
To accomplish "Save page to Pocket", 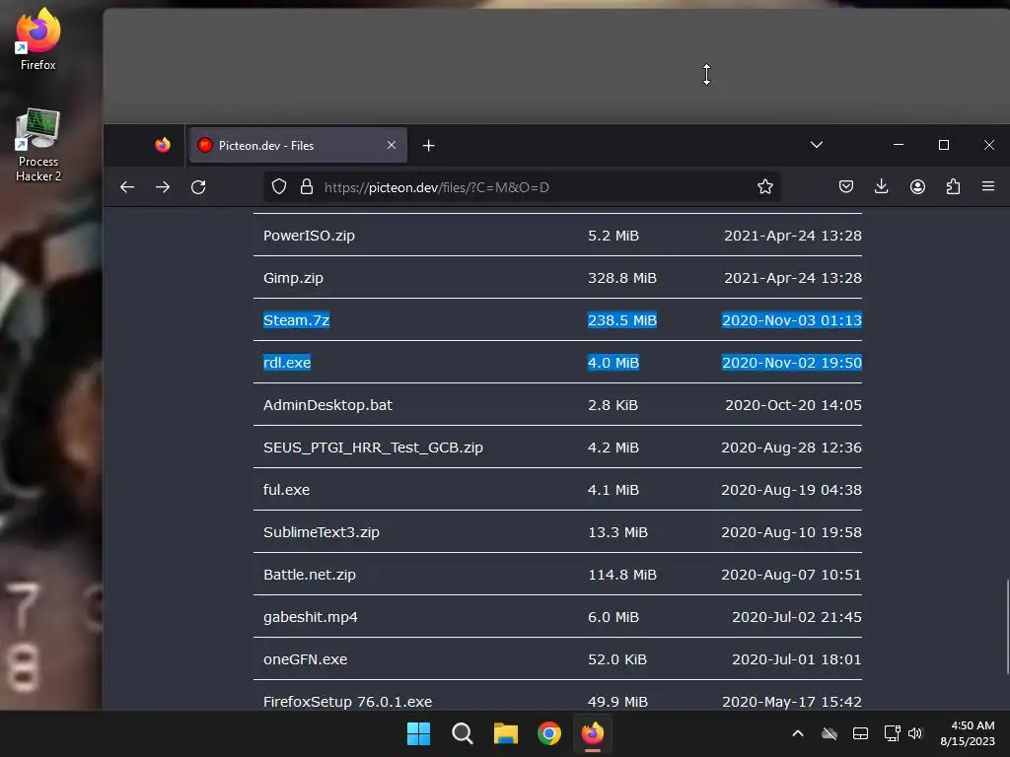I will pyautogui.click(x=845, y=187).
